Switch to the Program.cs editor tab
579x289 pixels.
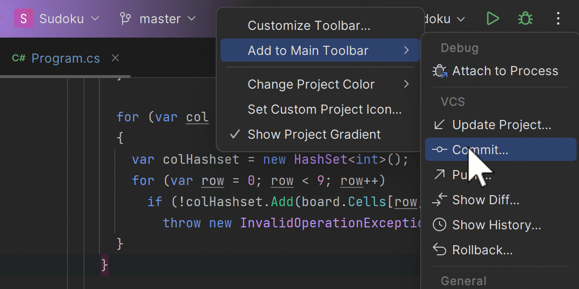[65, 58]
